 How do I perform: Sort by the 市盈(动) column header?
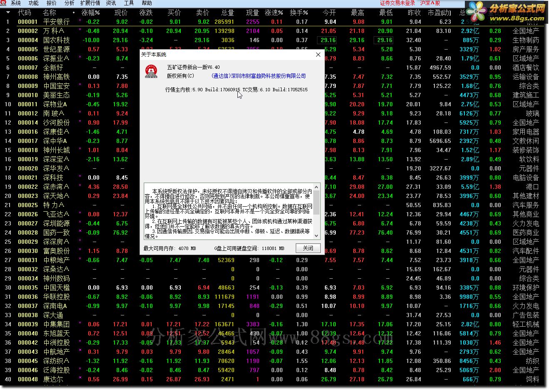439,12
